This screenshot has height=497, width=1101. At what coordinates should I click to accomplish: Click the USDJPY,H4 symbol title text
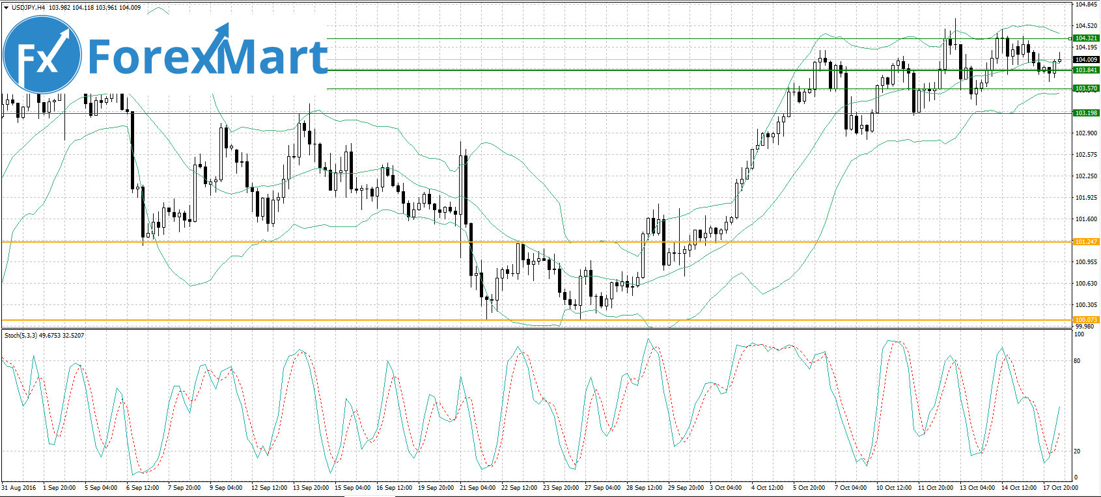coord(29,8)
